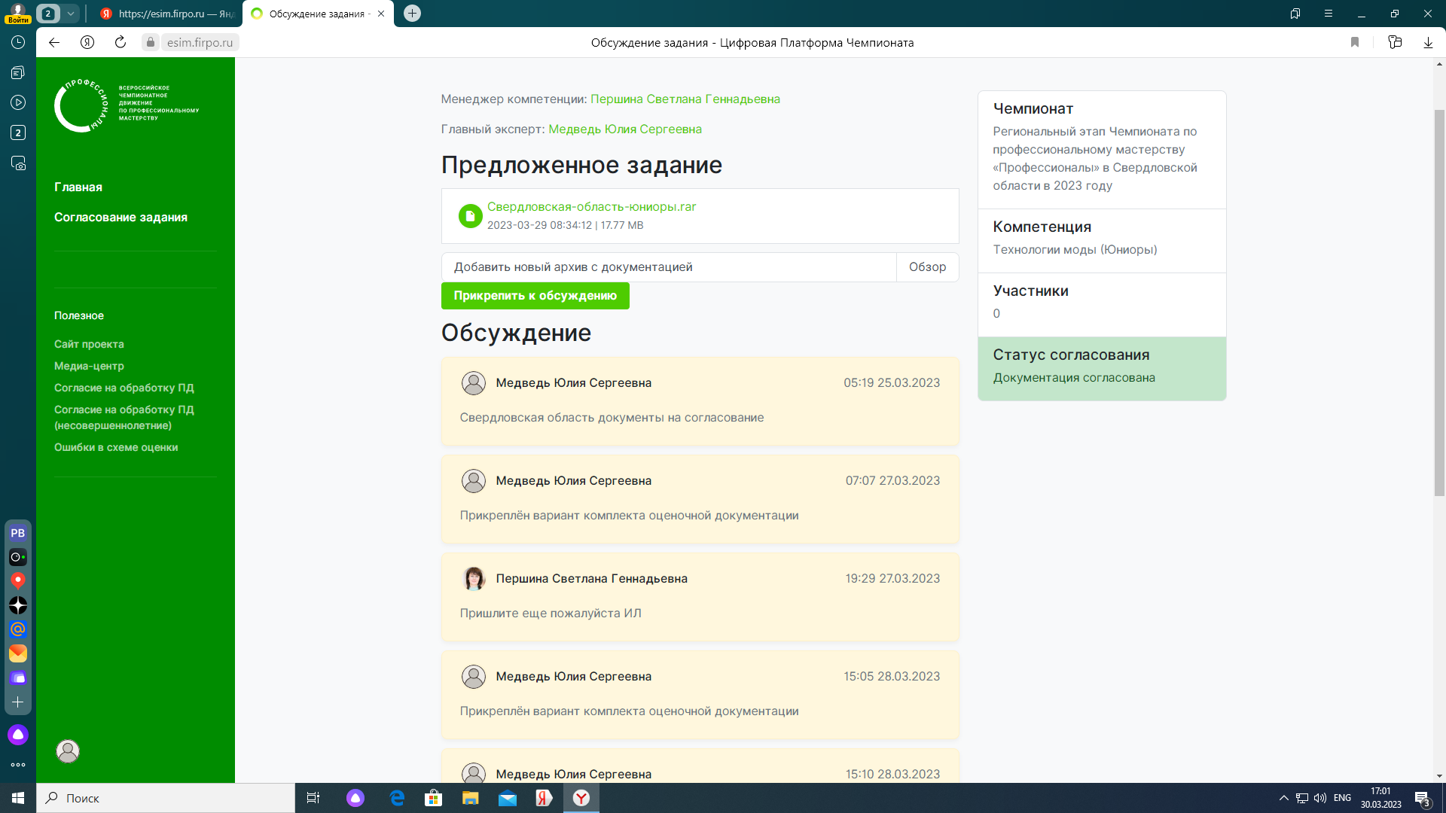Open browser history clock icon in the sidebar
The image size is (1446, 813).
tap(18, 42)
